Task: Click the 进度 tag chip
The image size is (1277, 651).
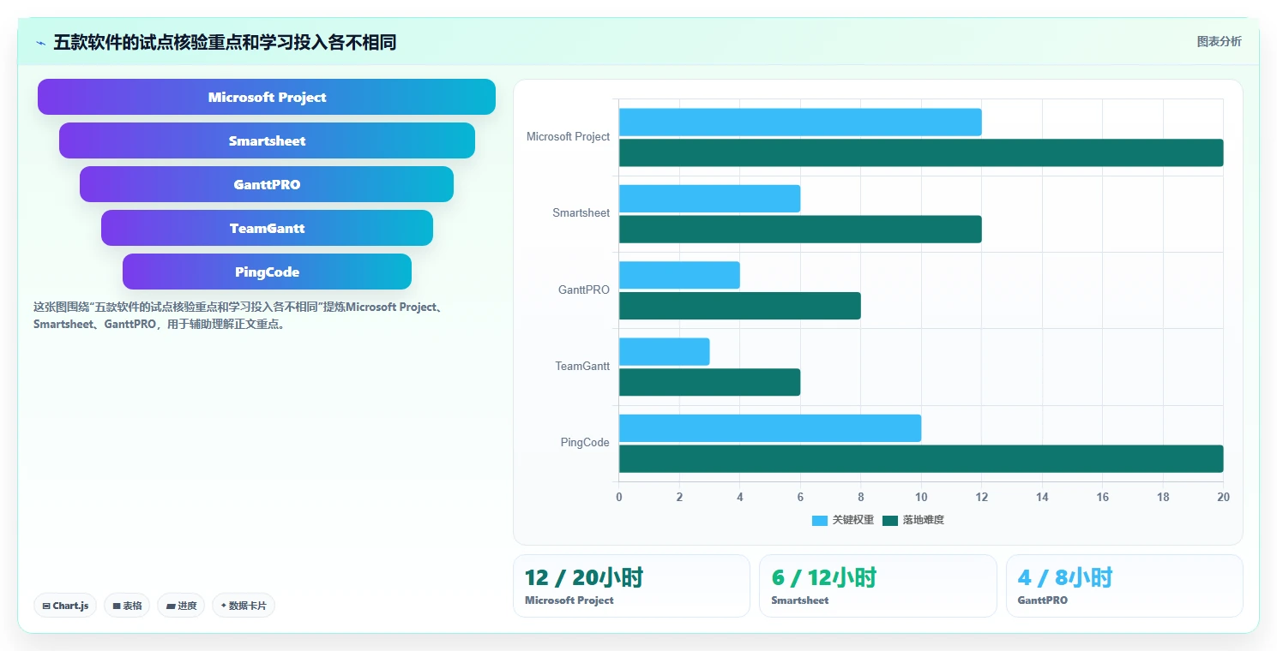Action: coord(181,606)
